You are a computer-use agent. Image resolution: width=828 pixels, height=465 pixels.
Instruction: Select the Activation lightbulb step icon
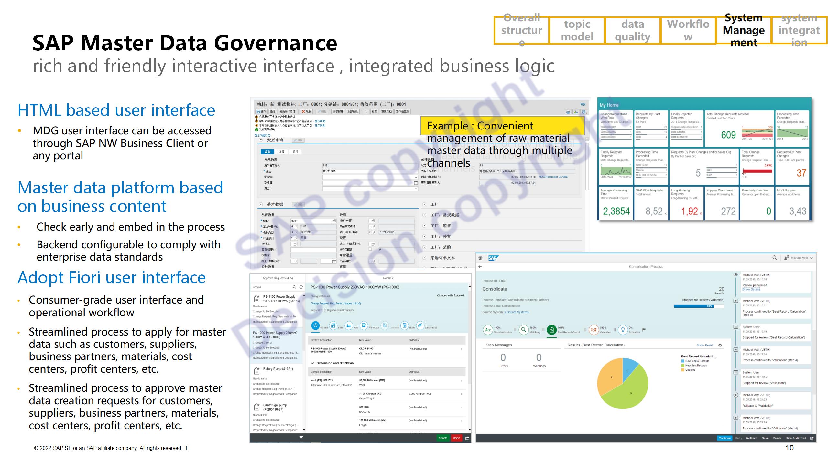coord(623,330)
